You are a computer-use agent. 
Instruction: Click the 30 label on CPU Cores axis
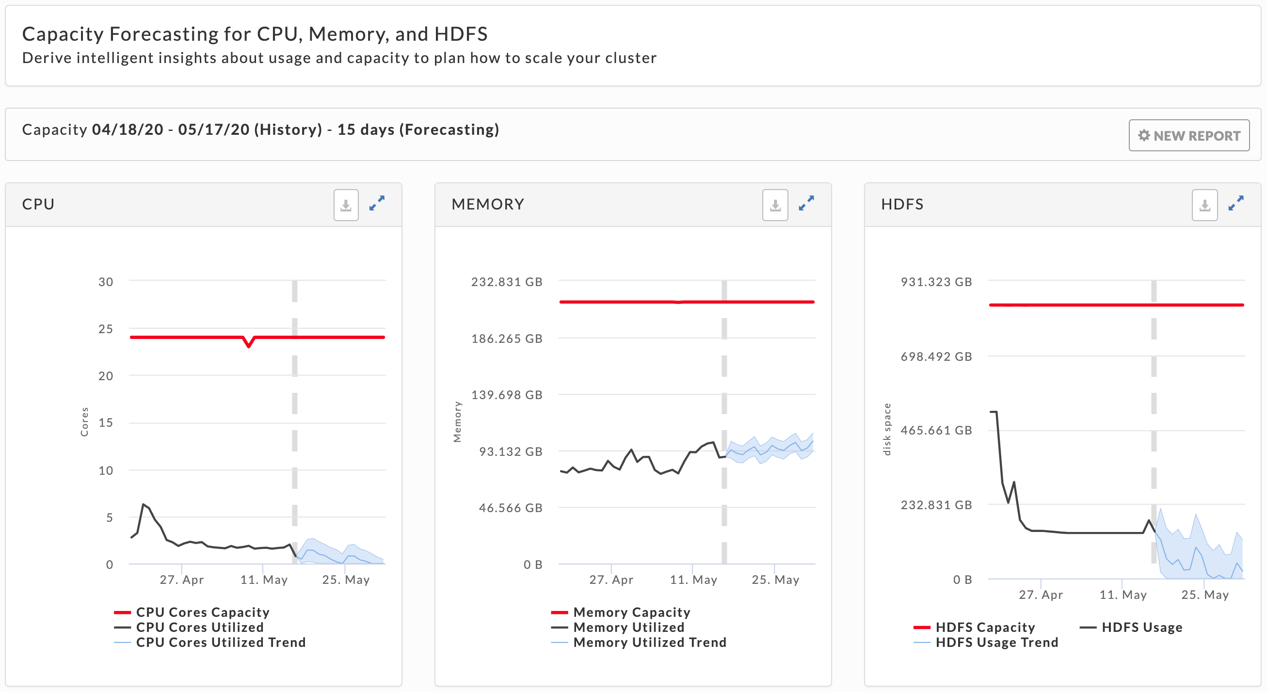pos(106,282)
